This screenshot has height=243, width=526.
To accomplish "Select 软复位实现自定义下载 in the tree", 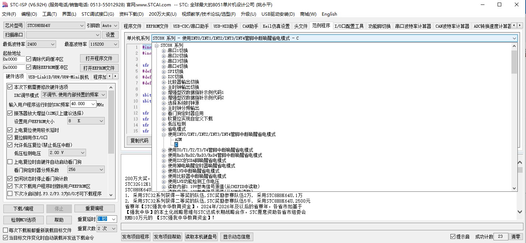I will 190,119.
